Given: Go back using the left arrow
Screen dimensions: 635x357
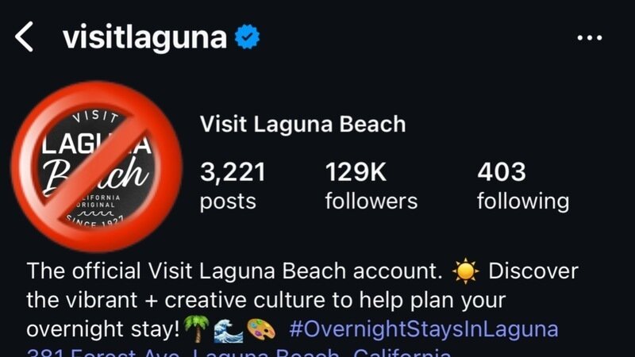Looking at the screenshot, I should coord(24,36).
